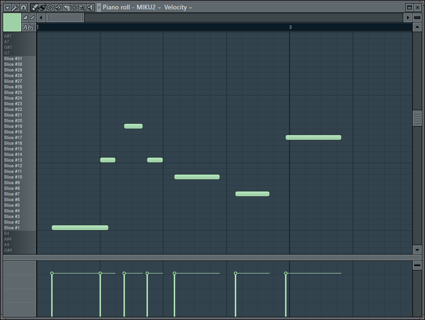Click the A#7 key label
Screen dimensions: 425x320
pyautogui.click(x=8, y=36)
